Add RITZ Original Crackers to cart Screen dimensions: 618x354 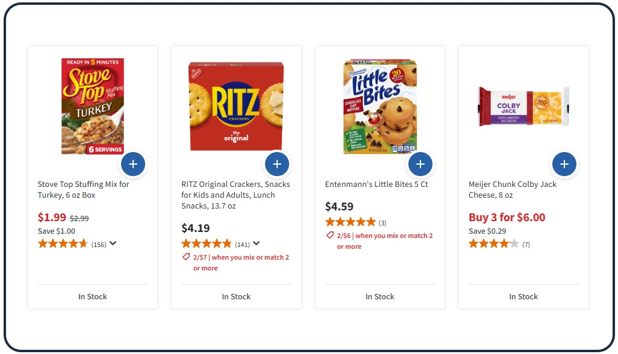277,163
